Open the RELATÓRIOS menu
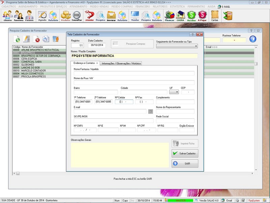This screenshot has width=270, height=203. (160, 6)
